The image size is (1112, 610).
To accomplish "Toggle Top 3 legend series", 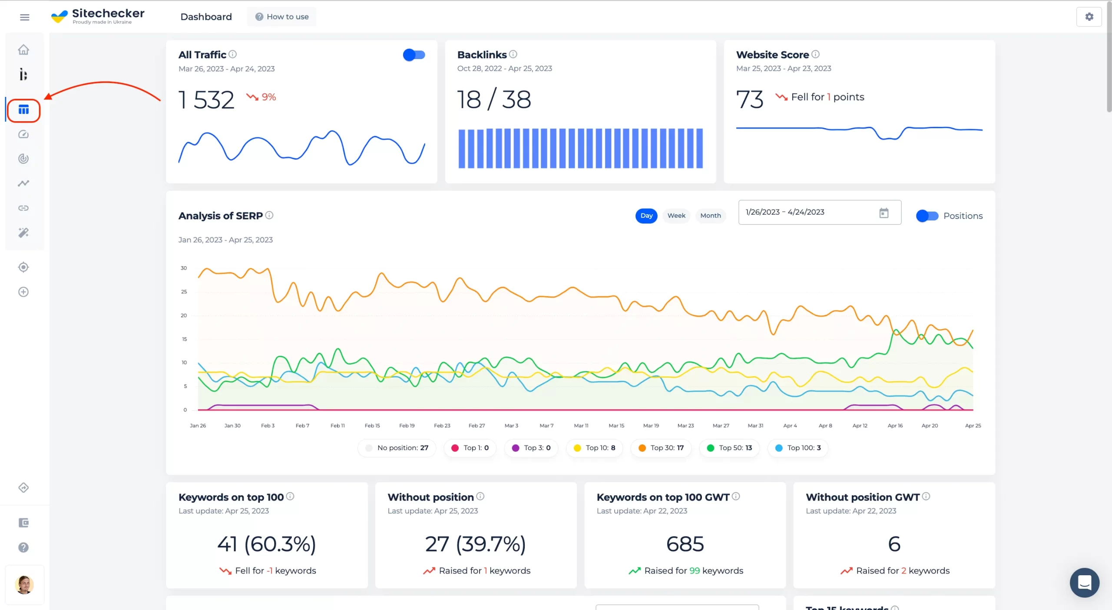I will tap(531, 448).
